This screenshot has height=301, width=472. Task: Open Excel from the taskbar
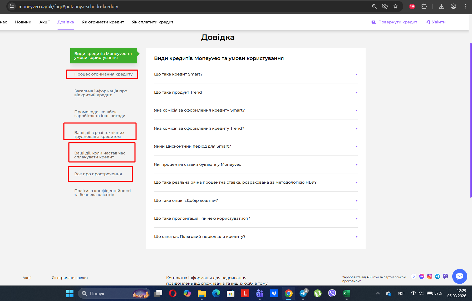pyautogui.click(x=347, y=293)
